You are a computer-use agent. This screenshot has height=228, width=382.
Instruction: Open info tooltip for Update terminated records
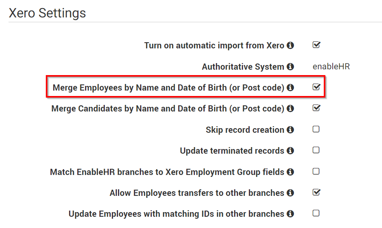(290, 151)
